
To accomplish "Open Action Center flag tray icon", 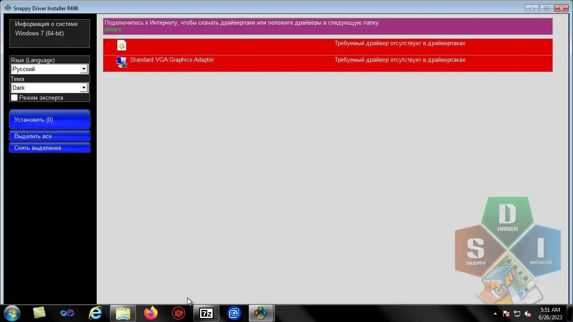I will 506,314.
